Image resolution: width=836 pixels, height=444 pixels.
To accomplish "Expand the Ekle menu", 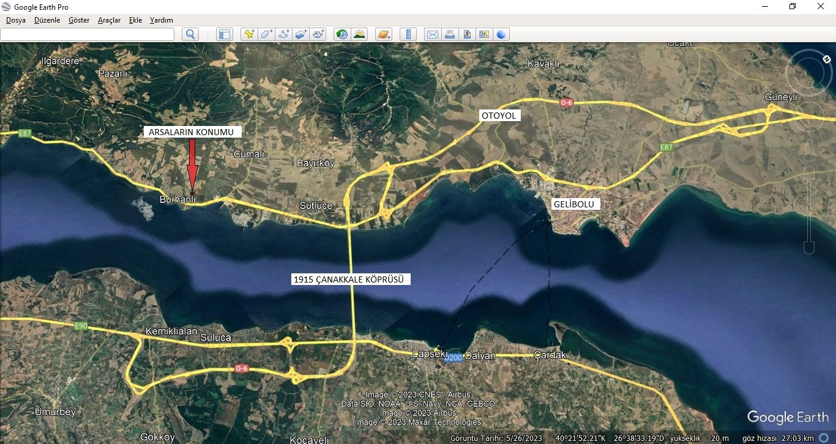I will 135,20.
